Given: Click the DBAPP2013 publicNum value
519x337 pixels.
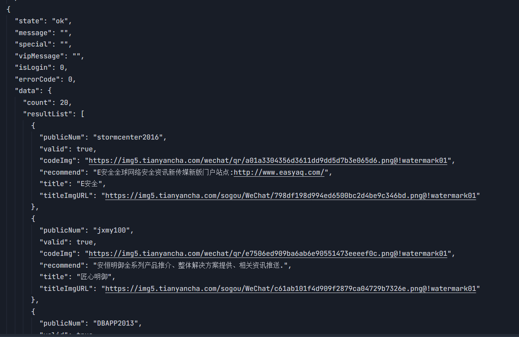Looking at the screenshot, I should (x=115, y=323).
